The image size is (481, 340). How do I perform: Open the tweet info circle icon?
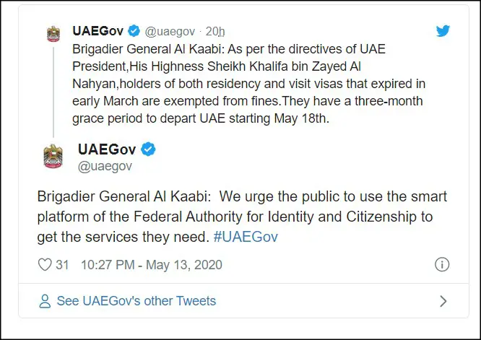point(442,264)
